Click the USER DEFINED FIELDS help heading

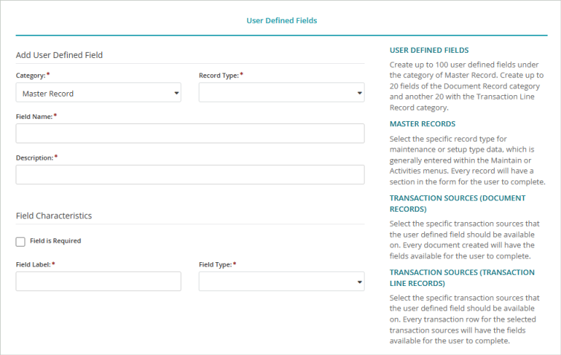[429, 51]
